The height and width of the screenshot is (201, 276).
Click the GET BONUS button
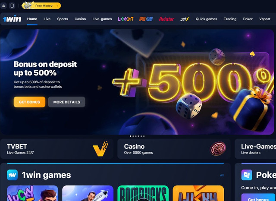(x=29, y=102)
